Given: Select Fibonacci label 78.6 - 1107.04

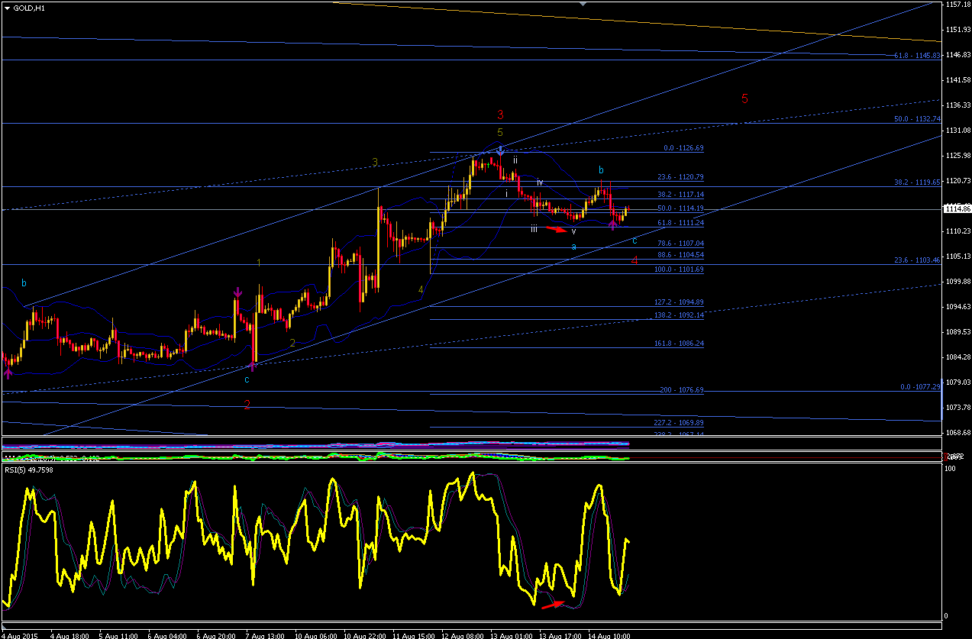Looking at the screenshot, I should coord(680,244).
